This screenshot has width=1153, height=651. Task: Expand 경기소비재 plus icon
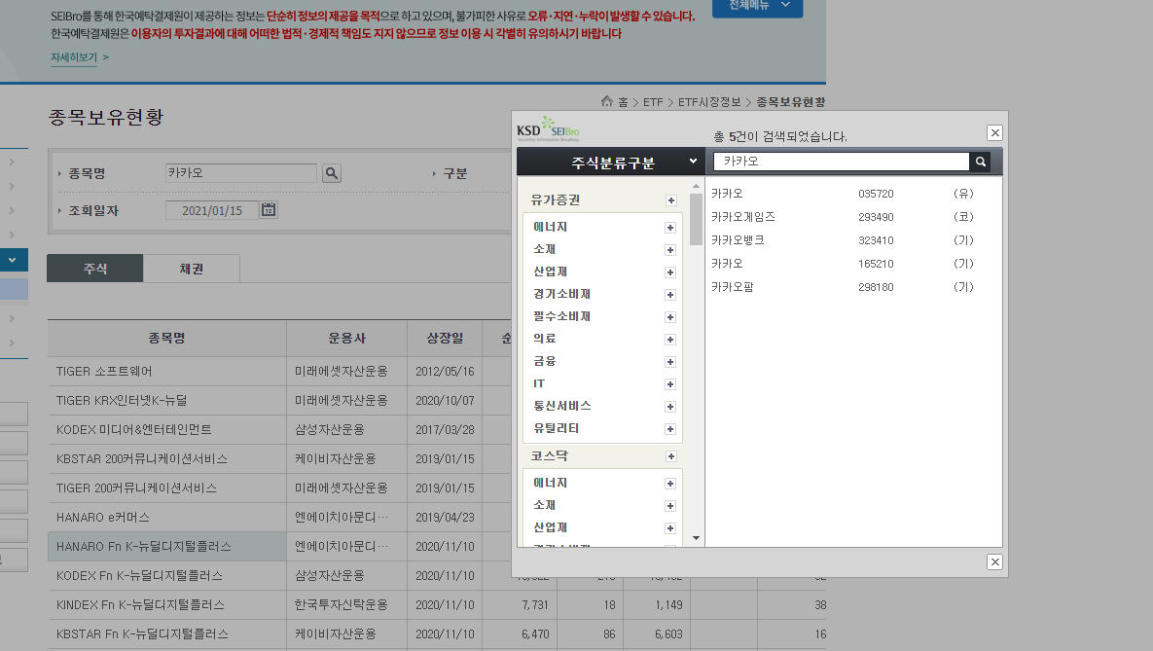[x=669, y=294]
